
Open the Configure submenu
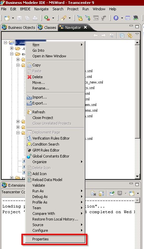click(55, 230)
